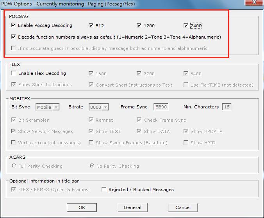The width and height of the screenshot is (264, 218).
Task: Select Full Parity Checking radio button
Action: point(14,166)
